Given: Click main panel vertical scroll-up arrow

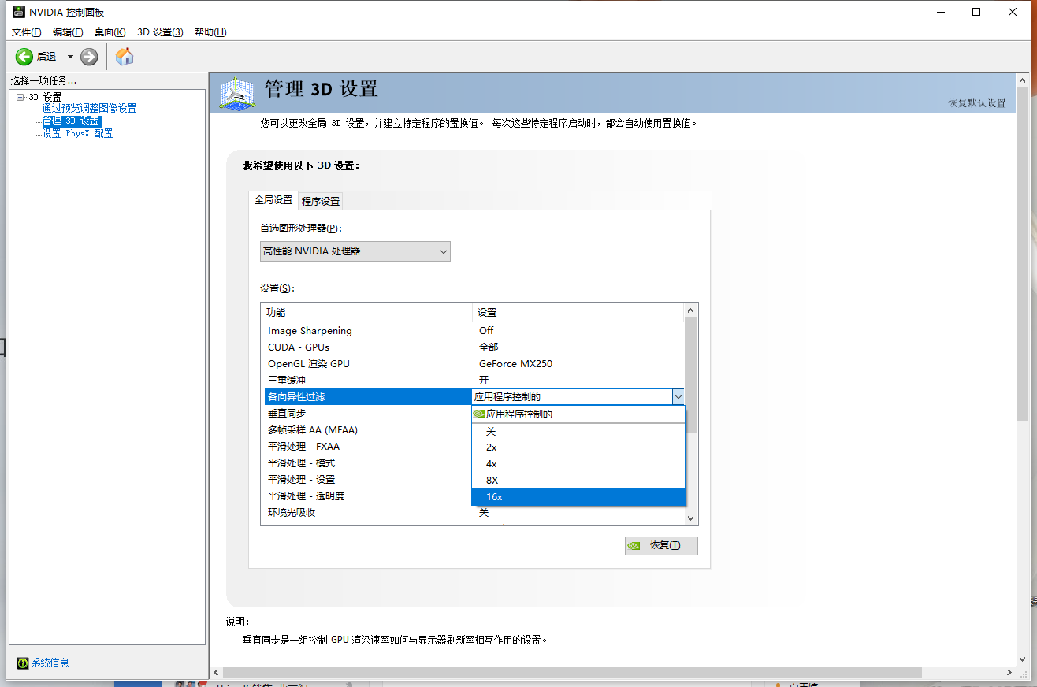Looking at the screenshot, I should (1022, 82).
